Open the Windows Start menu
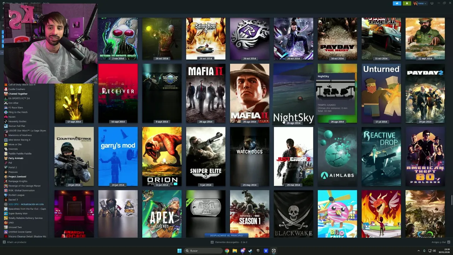The height and width of the screenshot is (255, 453). click(179, 251)
